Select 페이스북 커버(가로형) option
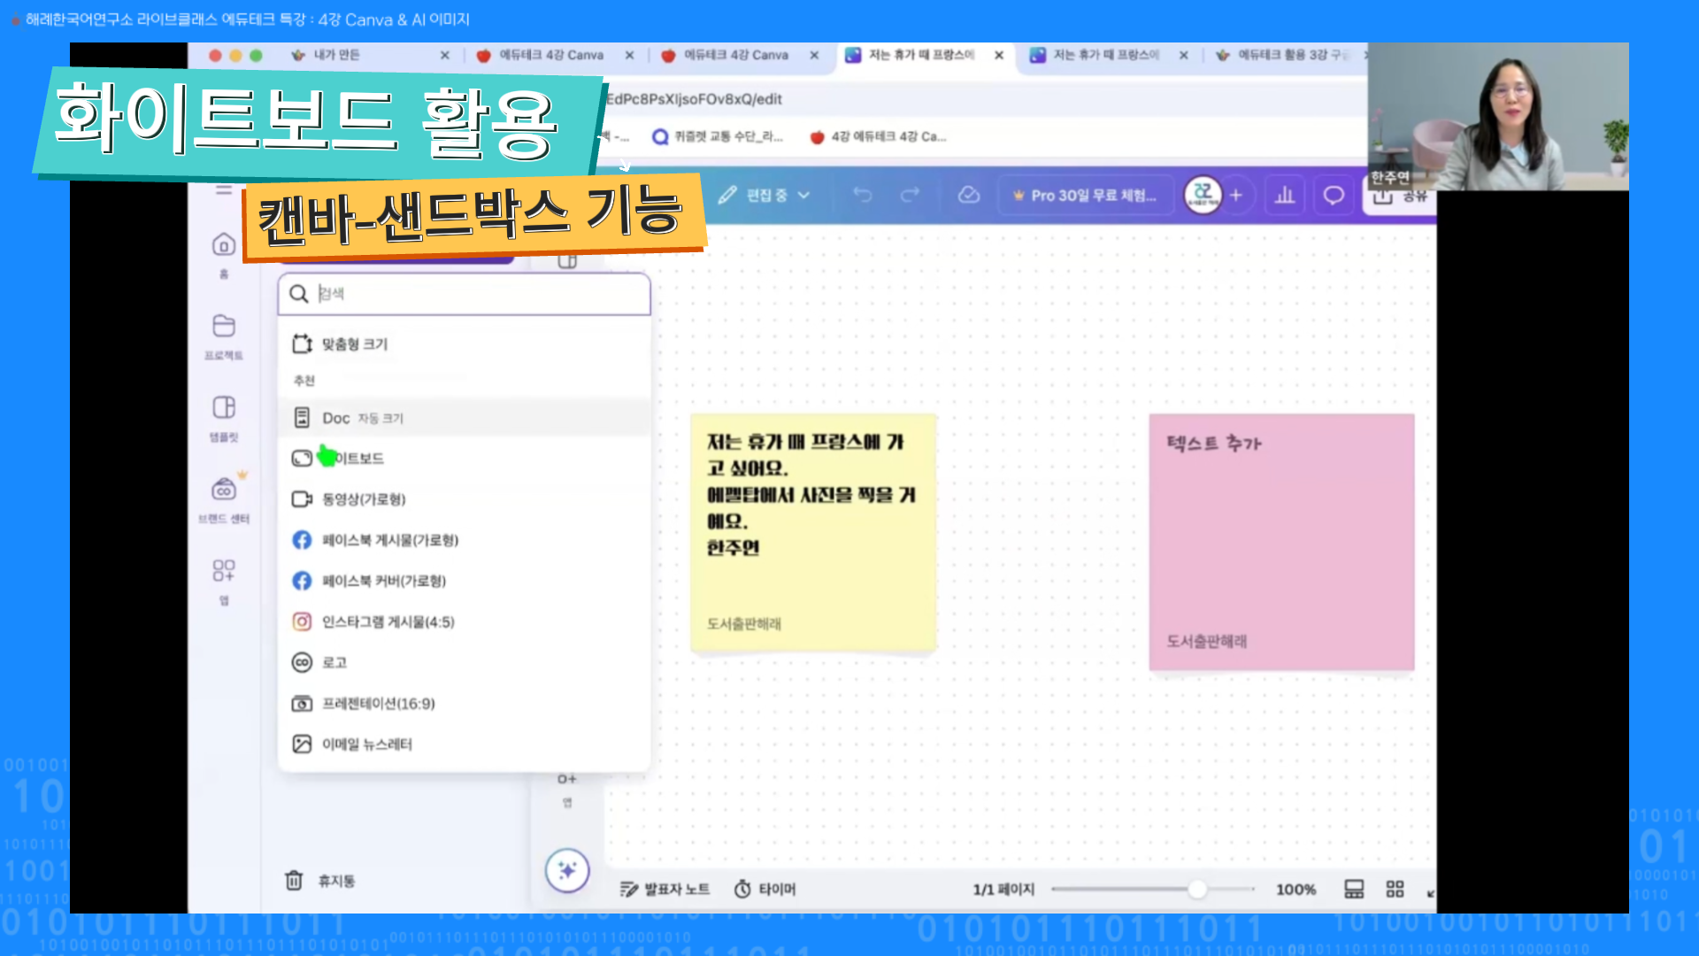Image resolution: width=1699 pixels, height=956 pixels. pos(465,581)
